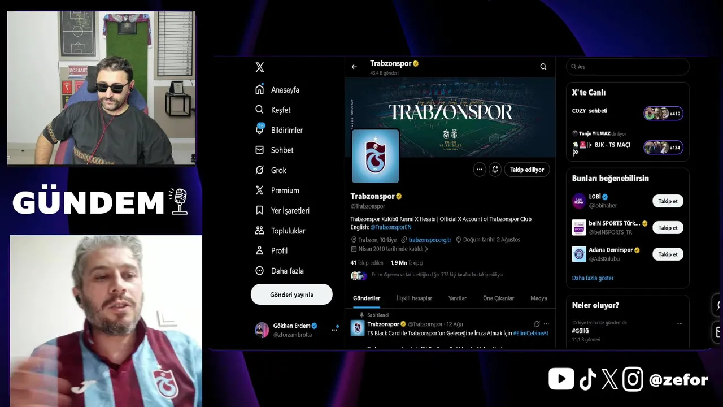Click "Doğum tarihi: 2 Ağustos" text

coord(491,240)
